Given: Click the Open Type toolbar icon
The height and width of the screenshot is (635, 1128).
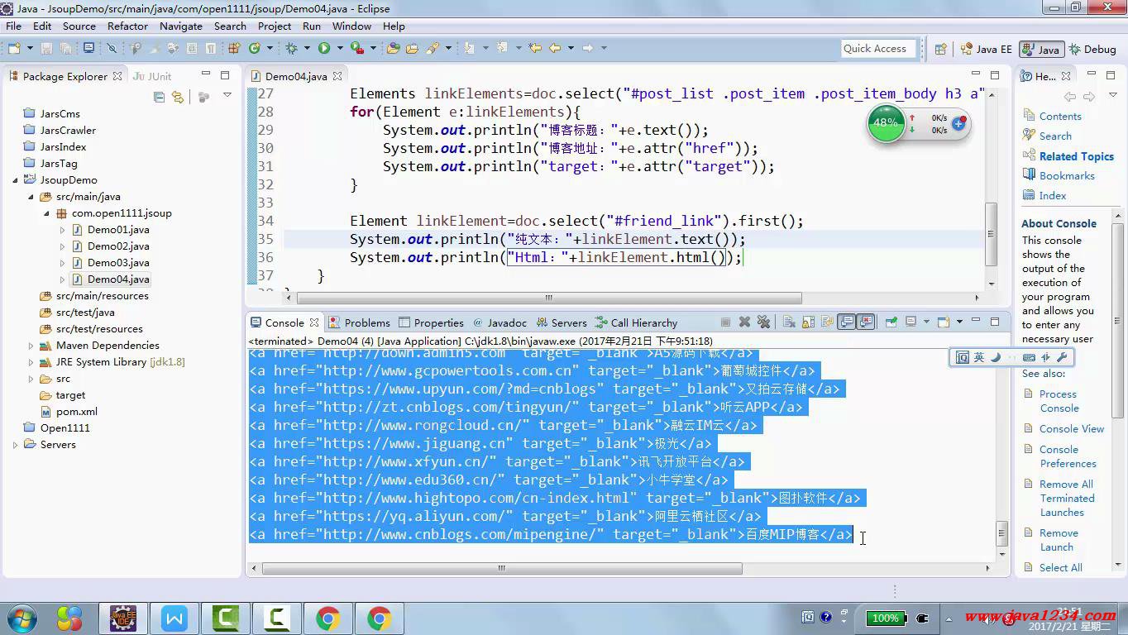Looking at the screenshot, I should point(393,48).
